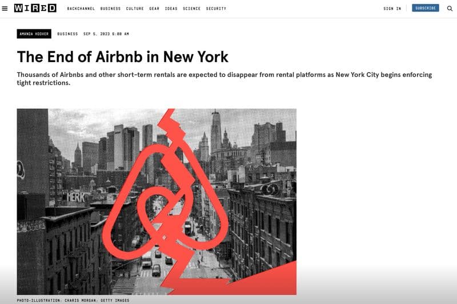The width and height of the screenshot is (457, 304).
Task: Click the headline The End of Airbnb in New York
Action: [x=123, y=56]
